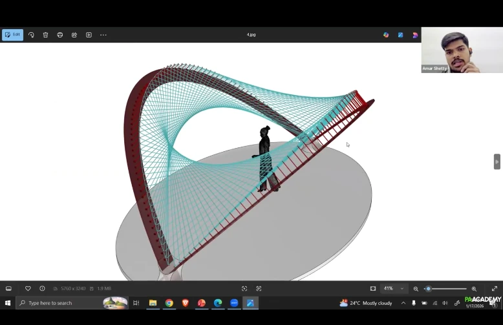Open the three-dot See more menu

tap(103, 35)
